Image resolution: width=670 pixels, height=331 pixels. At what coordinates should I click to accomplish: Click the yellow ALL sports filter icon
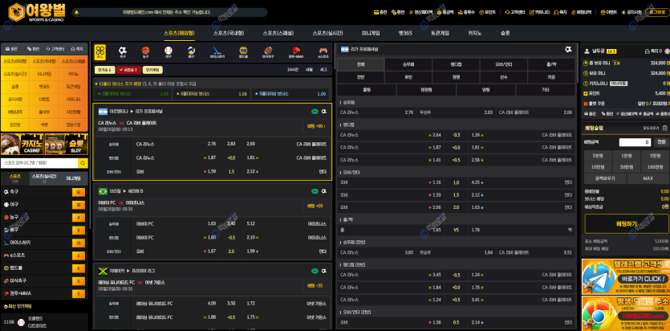pos(100,53)
